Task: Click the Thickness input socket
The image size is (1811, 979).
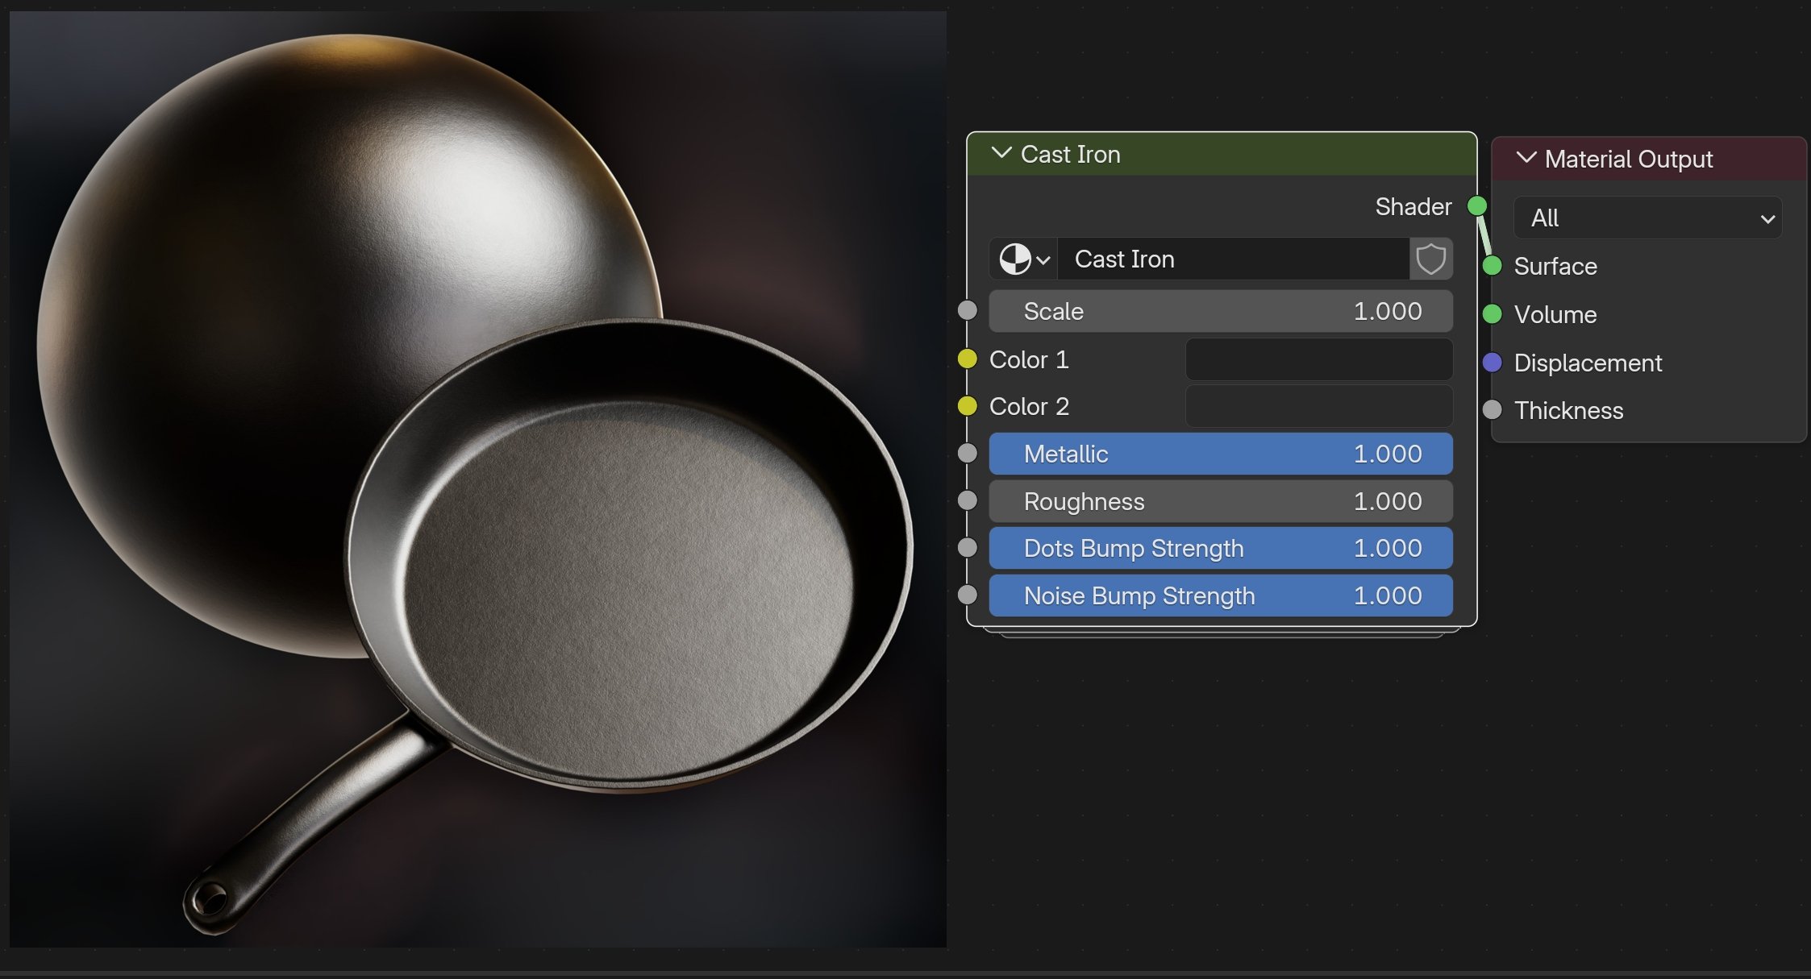Action: click(x=1493, y=410)
